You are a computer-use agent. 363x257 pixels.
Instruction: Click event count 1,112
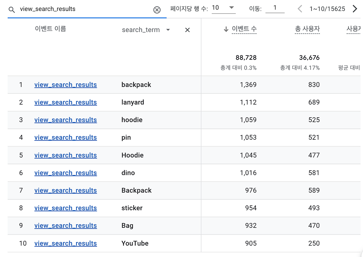(x=248, y=102)
